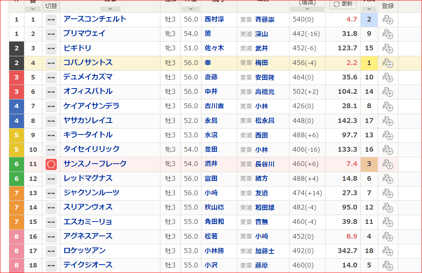Screen dimensions: 422x273
Task: Register horse サンスノーフレーク via add icon
Action: (x=388, y=164)
